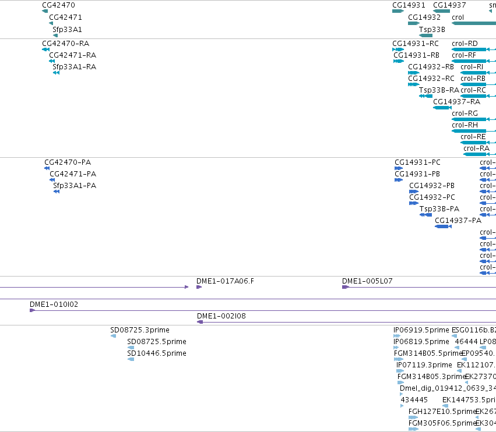Select the DME1-002I08 clone arrowhead
The image size is (496, 432).
click(x=200, y=322)
